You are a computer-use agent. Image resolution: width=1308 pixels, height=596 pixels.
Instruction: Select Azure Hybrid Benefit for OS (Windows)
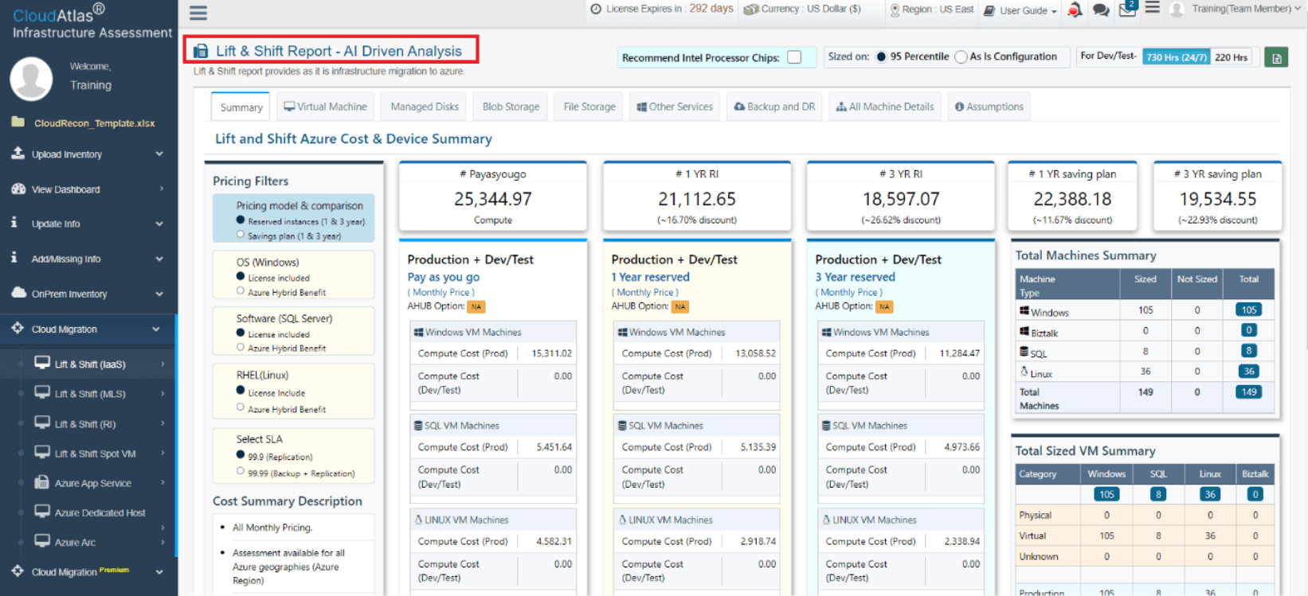241,291
